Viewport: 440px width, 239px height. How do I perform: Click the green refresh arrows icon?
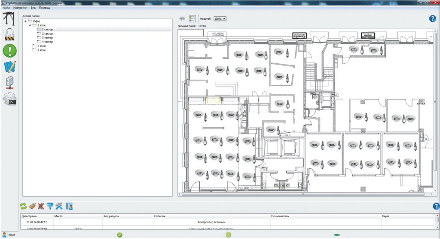23,206
